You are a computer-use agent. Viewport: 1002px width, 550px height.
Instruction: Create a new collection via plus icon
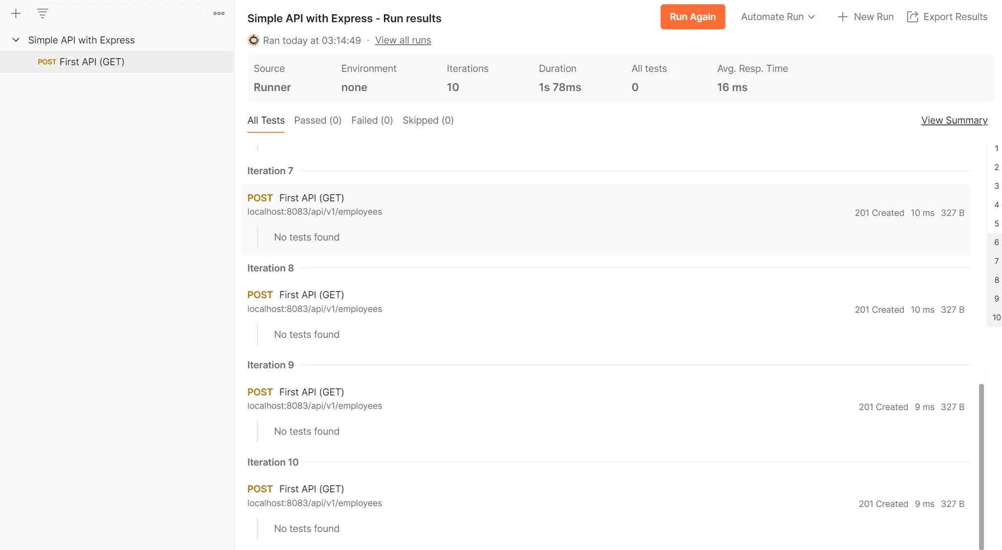[16, 13]
